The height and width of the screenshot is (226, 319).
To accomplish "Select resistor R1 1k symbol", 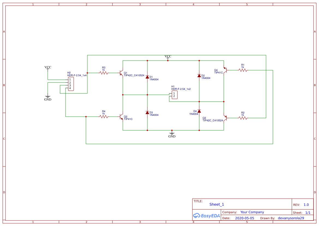I will (x=243, y=70).
